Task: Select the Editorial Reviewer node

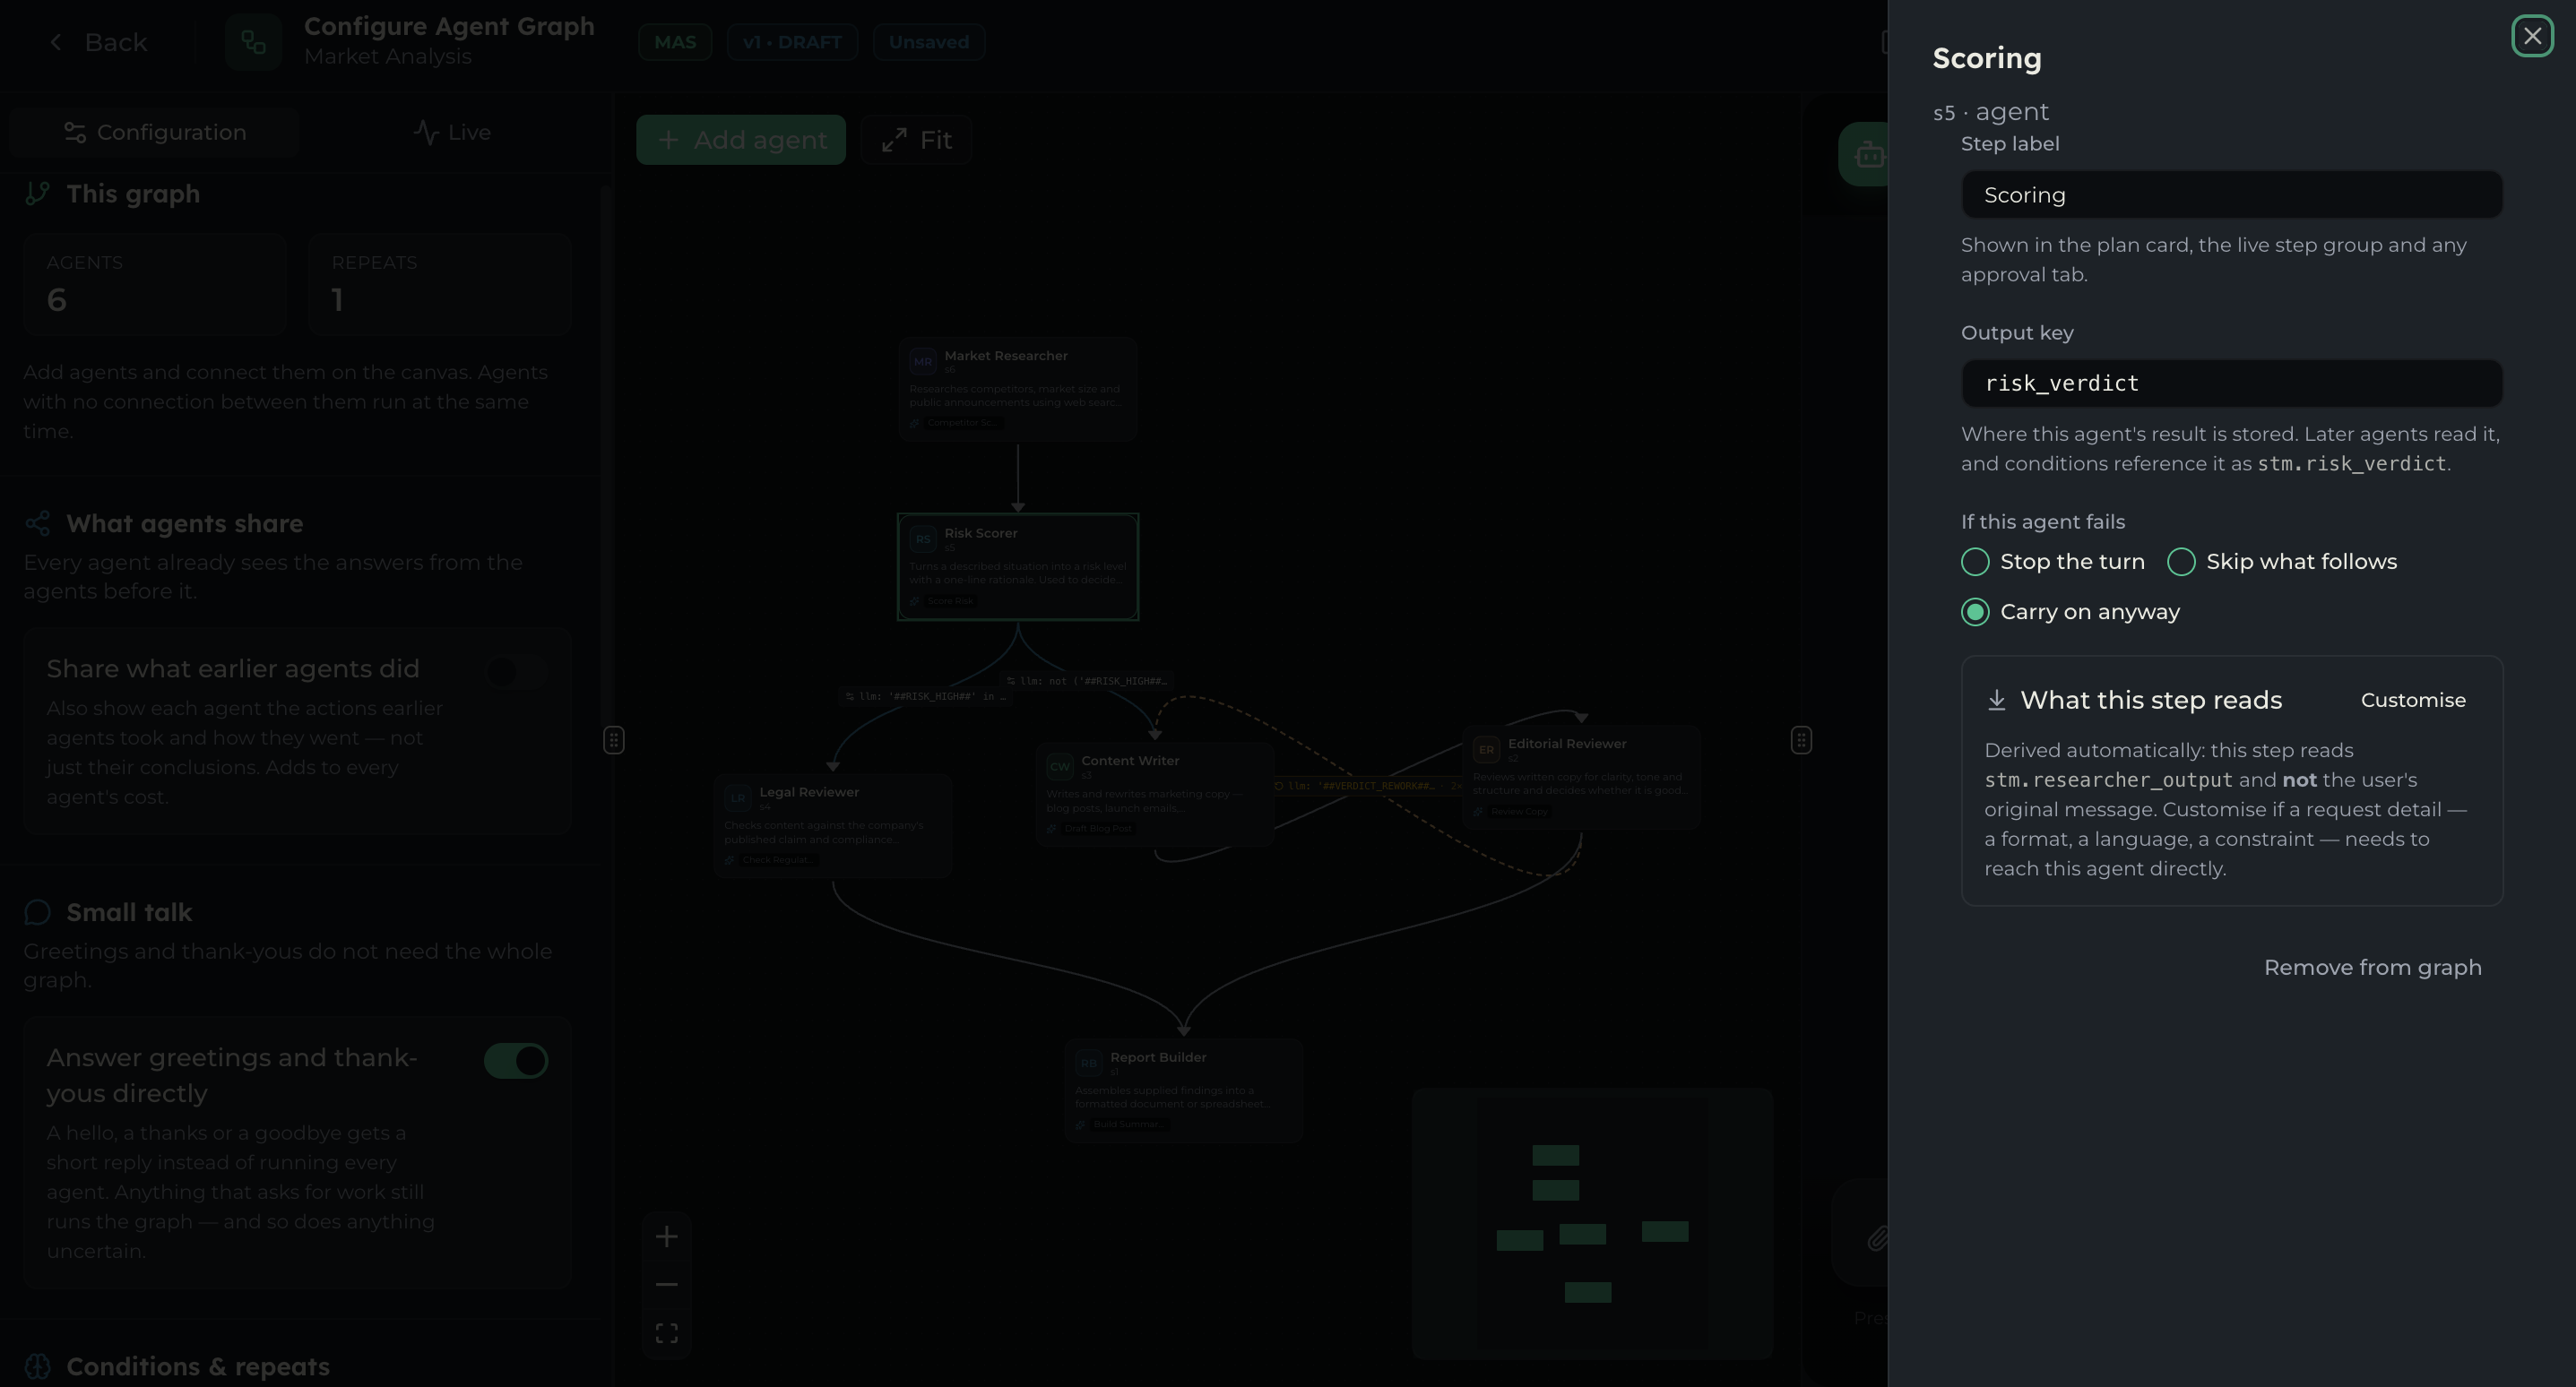Action: click(1581, 777)
